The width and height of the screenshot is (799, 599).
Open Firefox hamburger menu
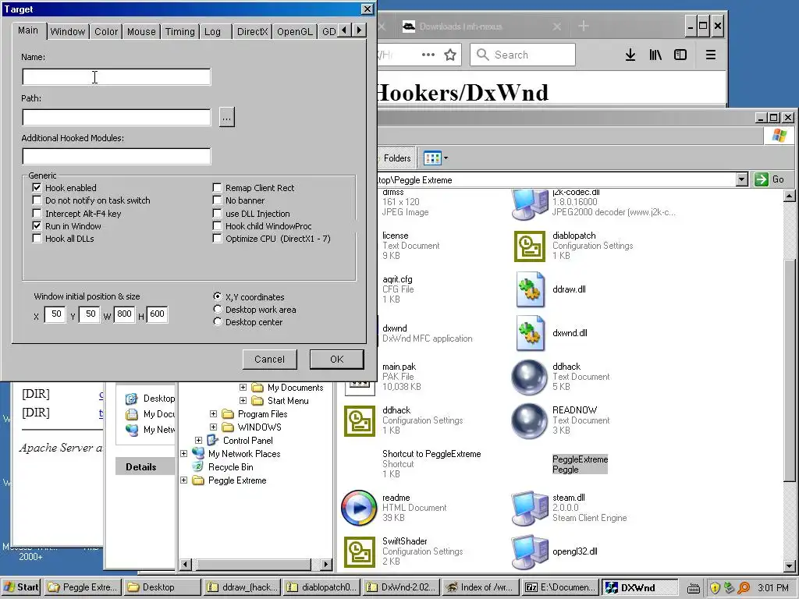click(x=711, y=55)
